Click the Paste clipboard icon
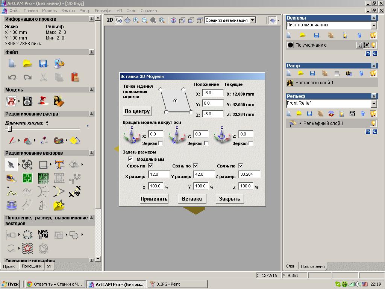385x289 pixels. (75, 78)
